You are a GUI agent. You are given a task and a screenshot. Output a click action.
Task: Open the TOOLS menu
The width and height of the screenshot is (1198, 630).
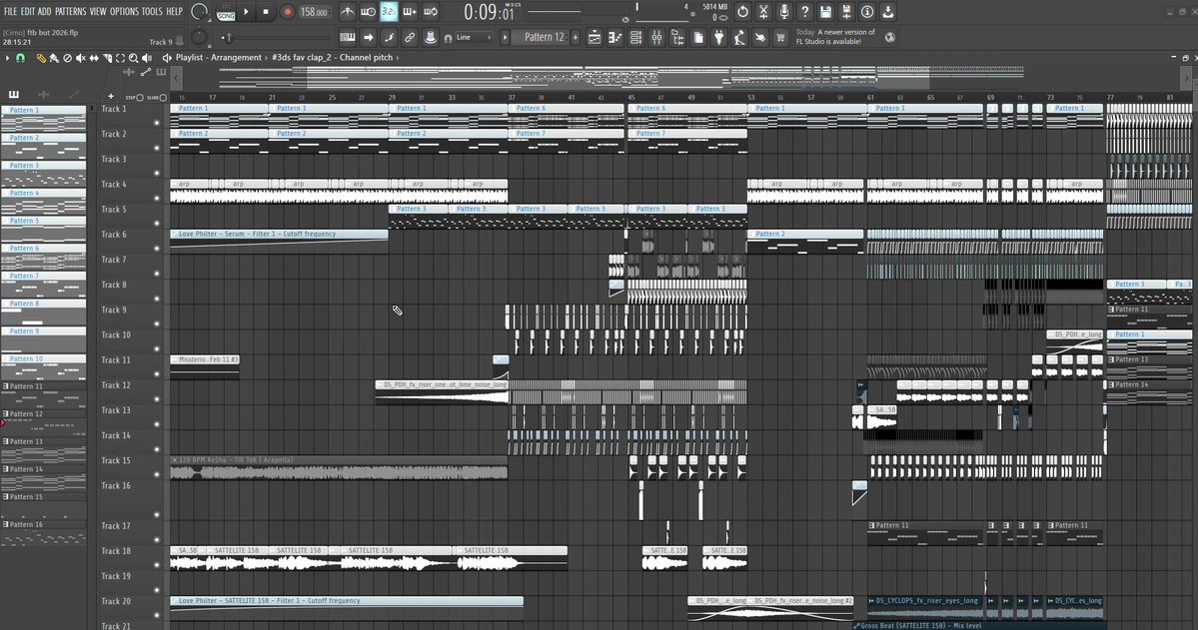coord(152,11)
